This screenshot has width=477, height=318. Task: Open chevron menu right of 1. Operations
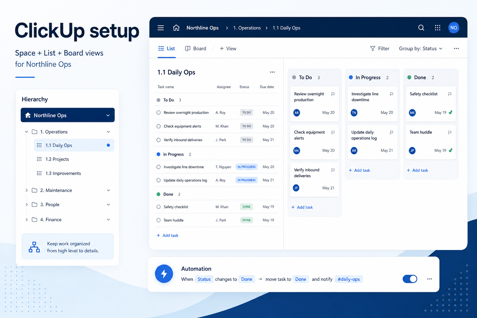(x=108, y=132)
